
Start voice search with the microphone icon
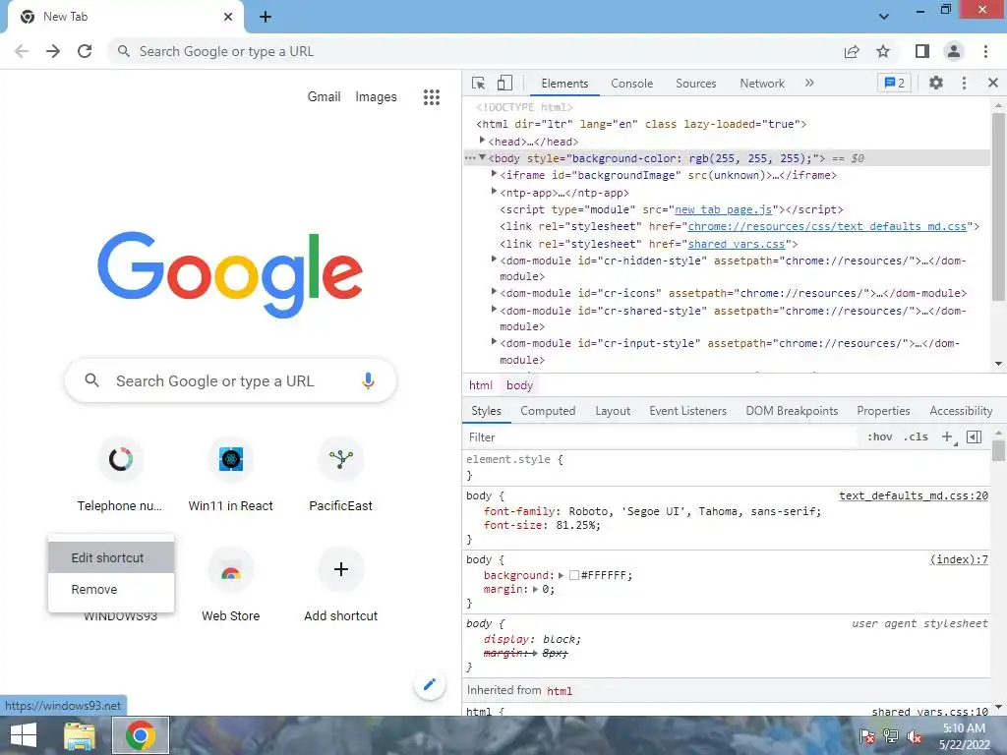coord(368,380)
